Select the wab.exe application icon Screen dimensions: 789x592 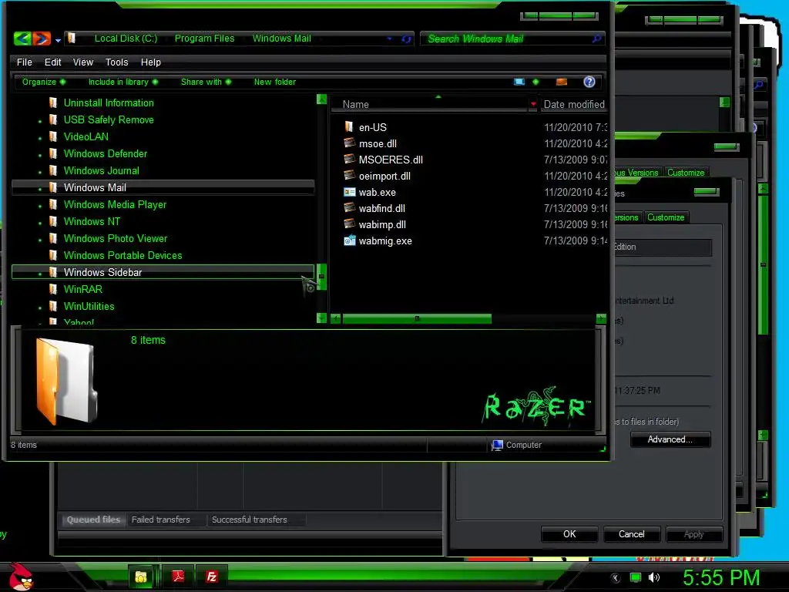pos(349,192)
